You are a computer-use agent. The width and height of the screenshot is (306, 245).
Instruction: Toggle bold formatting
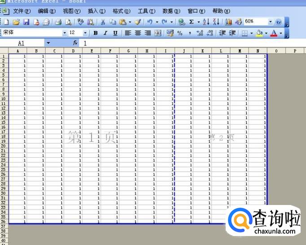tap(96, 33)
